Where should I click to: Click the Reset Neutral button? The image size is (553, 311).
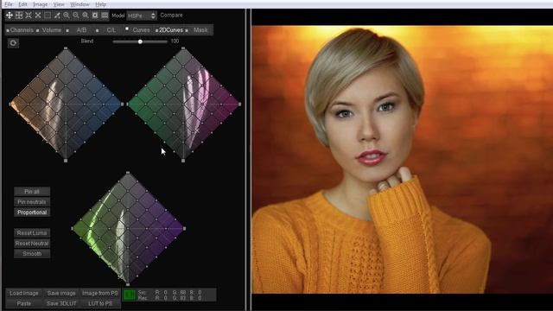click(32, 244)
